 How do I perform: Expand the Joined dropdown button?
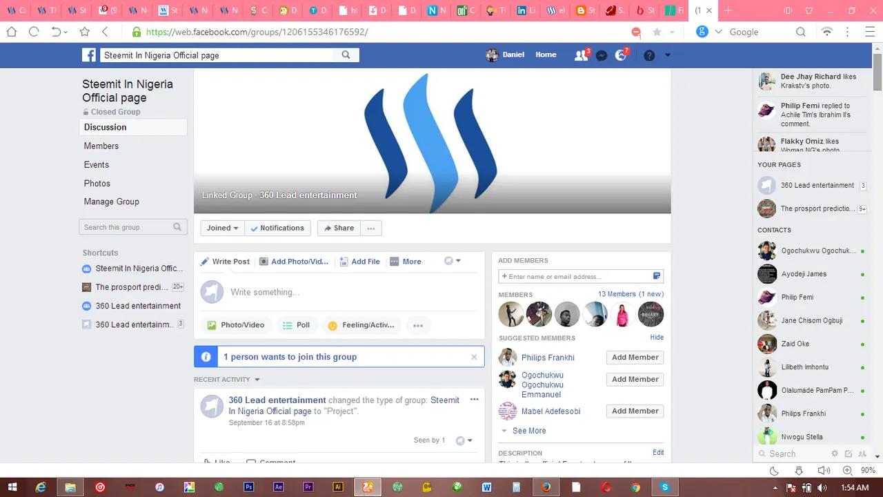coord(222,228)
